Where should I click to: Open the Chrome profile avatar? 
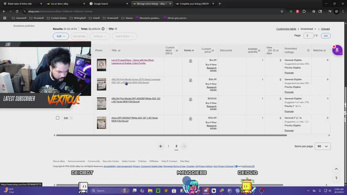pos(336,11)
